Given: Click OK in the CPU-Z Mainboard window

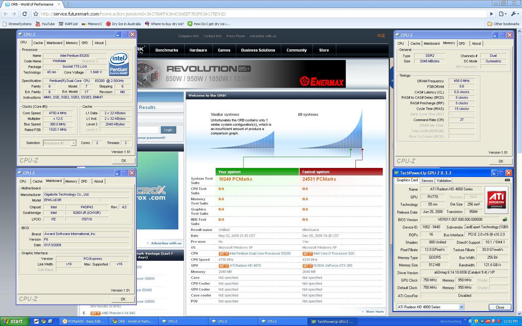Looking at the screenshot, I should coord(123,299).
